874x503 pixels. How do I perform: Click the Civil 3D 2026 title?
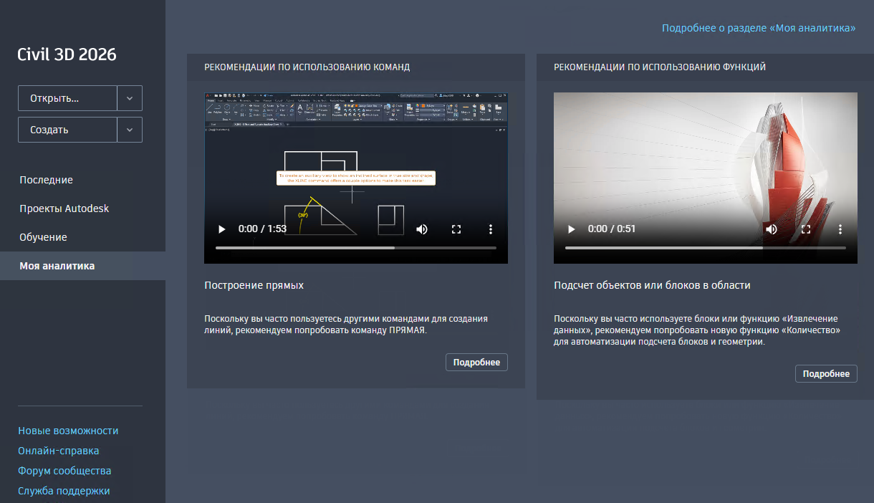point(67,54)
